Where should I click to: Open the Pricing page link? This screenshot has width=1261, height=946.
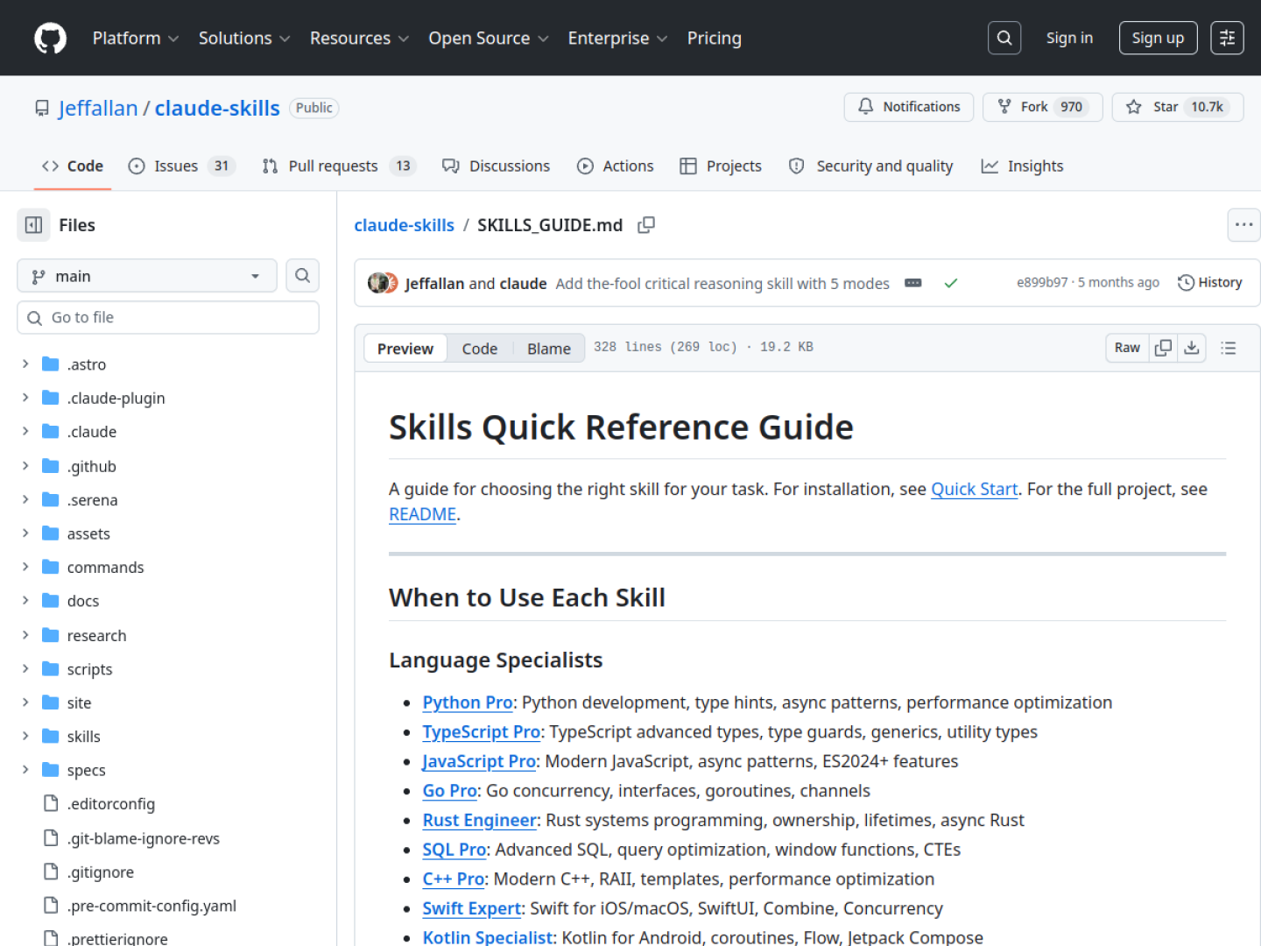(x=715, y=39)
